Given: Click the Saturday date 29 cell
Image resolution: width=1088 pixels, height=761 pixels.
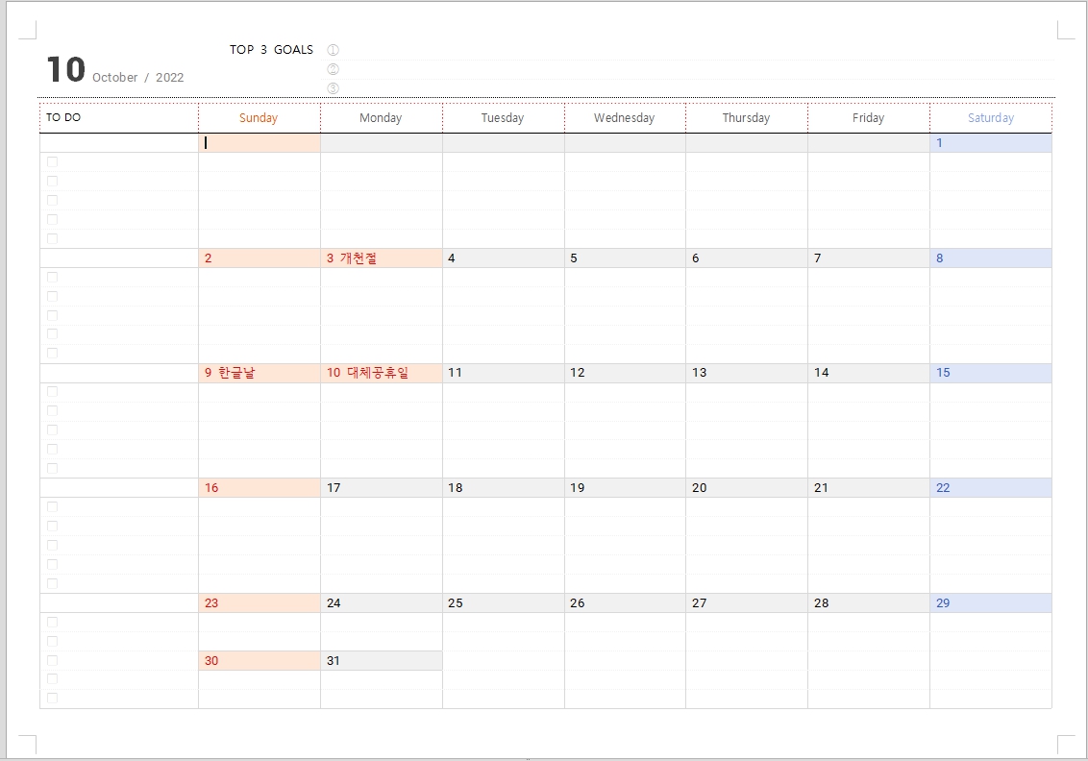Looking at the screenshot, I should (991, 602).
